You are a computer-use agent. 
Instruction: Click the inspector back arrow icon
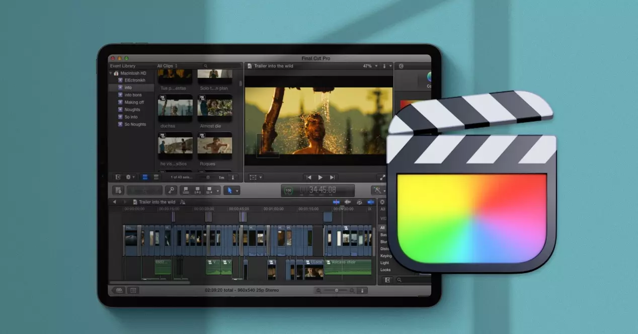coord(401,66)
